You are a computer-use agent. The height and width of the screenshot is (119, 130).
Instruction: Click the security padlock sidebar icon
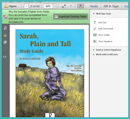[x=5, y=35]
